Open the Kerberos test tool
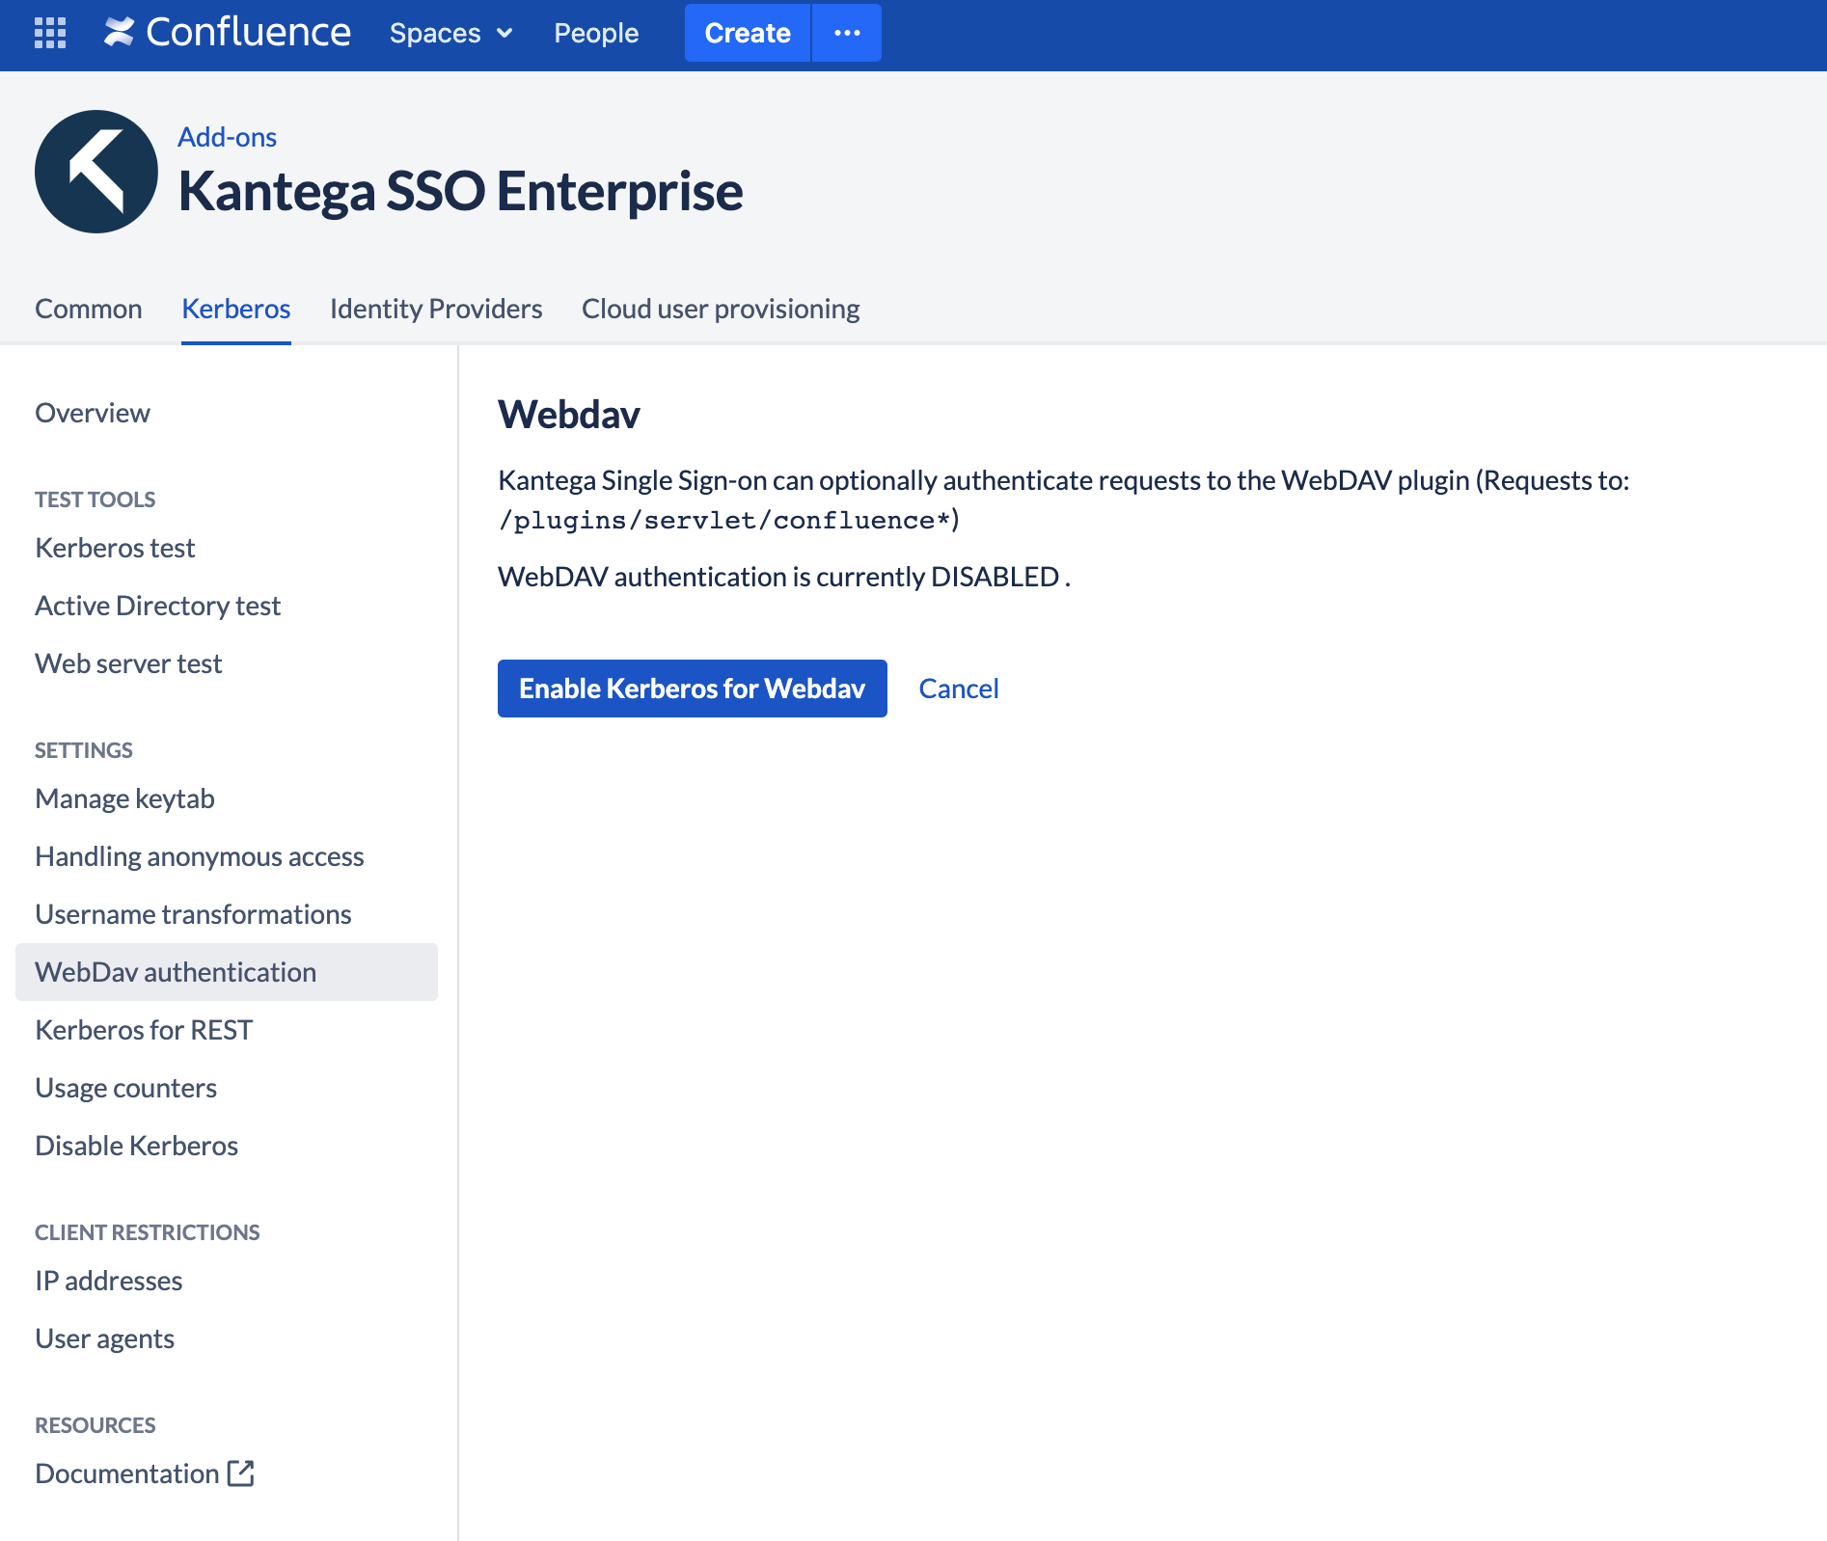This screenshot has height=1541, width=1827. 114,547
